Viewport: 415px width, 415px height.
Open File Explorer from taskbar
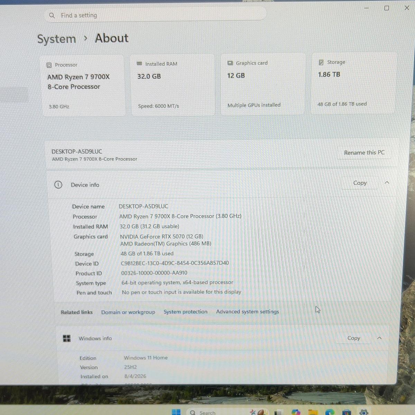pos(313,412)
